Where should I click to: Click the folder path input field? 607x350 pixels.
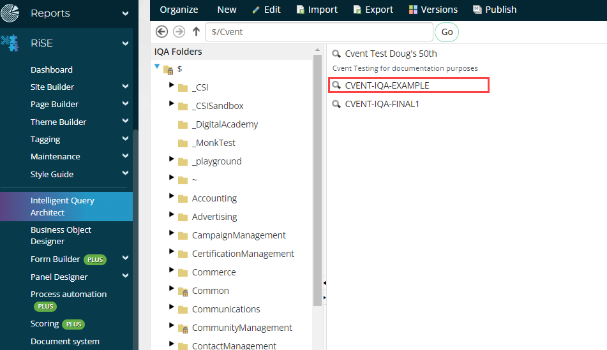click(319, 32)
